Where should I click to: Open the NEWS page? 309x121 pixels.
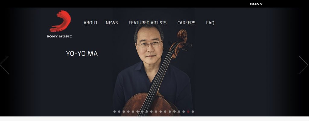112,23
